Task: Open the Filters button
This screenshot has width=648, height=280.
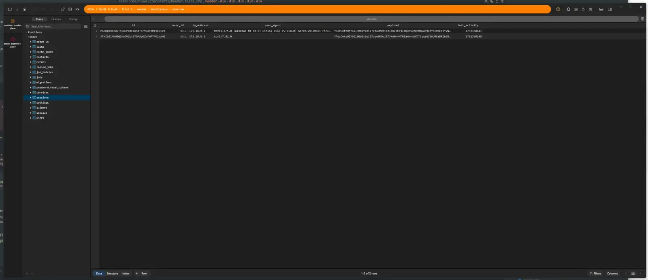Action: pos(596,274)
